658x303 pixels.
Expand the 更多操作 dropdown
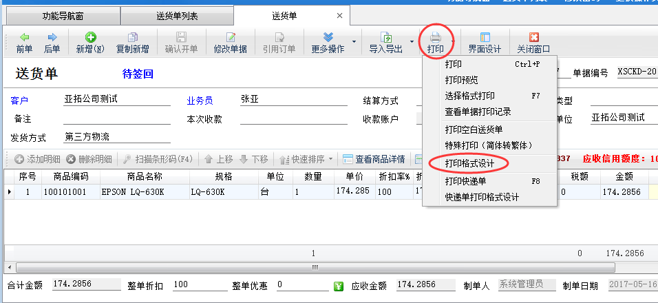point(354,42)
